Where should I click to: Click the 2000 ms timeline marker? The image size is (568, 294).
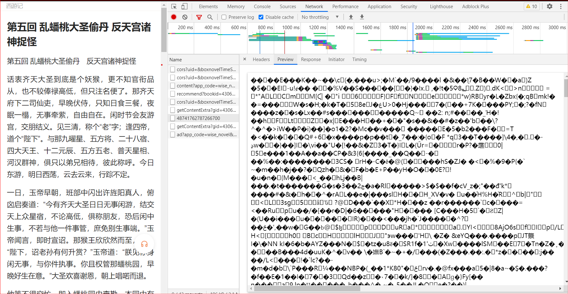click(x=424, y=28)
